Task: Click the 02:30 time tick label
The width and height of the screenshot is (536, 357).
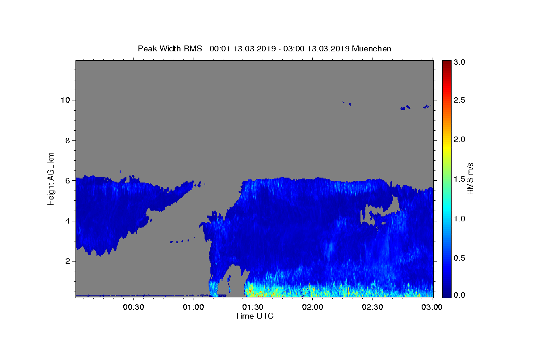Action: (372, 307)
